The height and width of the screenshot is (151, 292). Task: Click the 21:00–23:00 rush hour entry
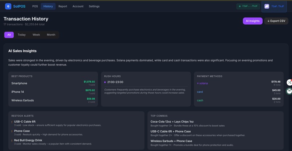tap(115, 82)
